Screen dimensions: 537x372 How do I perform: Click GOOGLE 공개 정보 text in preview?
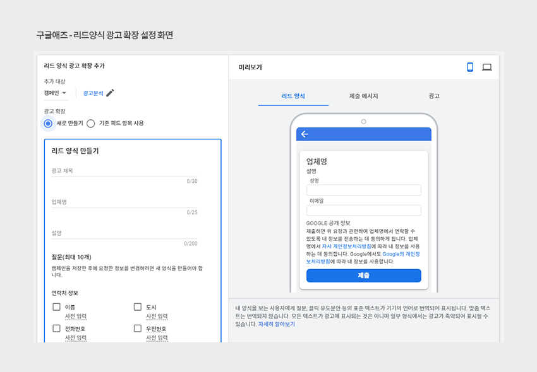(328, 223)
